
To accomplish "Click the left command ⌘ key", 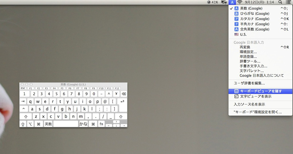I will pyautogui.click(x=38, y=124).
